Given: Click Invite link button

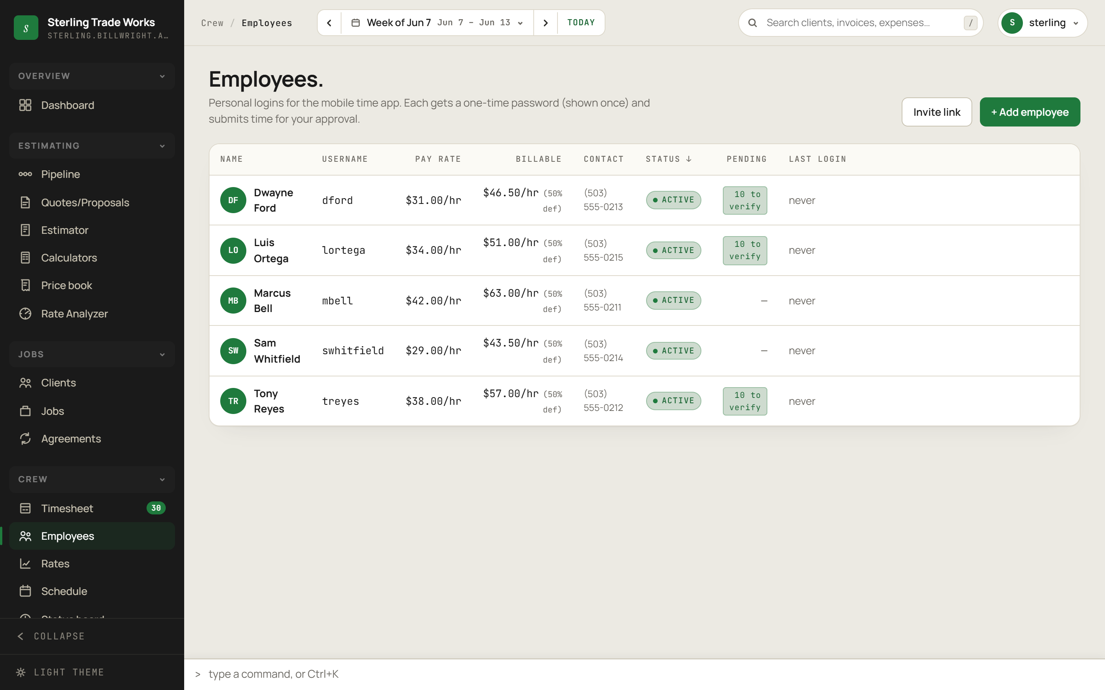Looking at the screenshot, I should (937, 112).
